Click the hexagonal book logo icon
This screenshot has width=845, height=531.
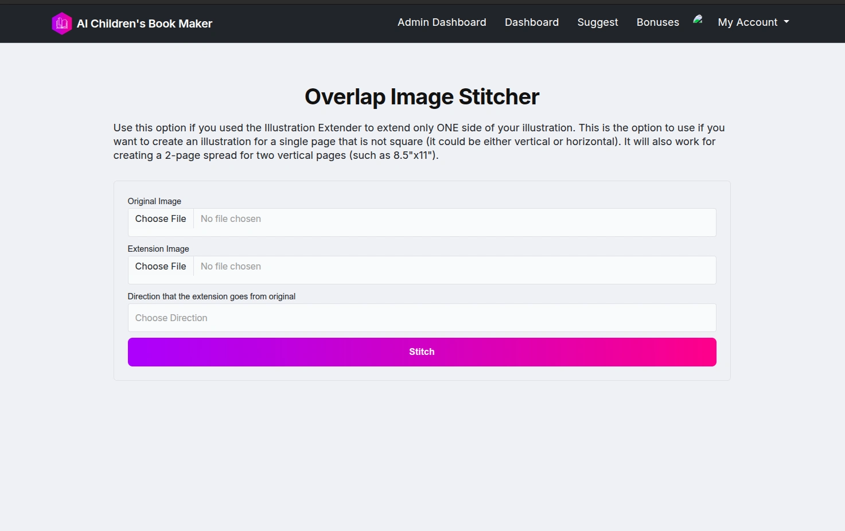click(62, 23)
